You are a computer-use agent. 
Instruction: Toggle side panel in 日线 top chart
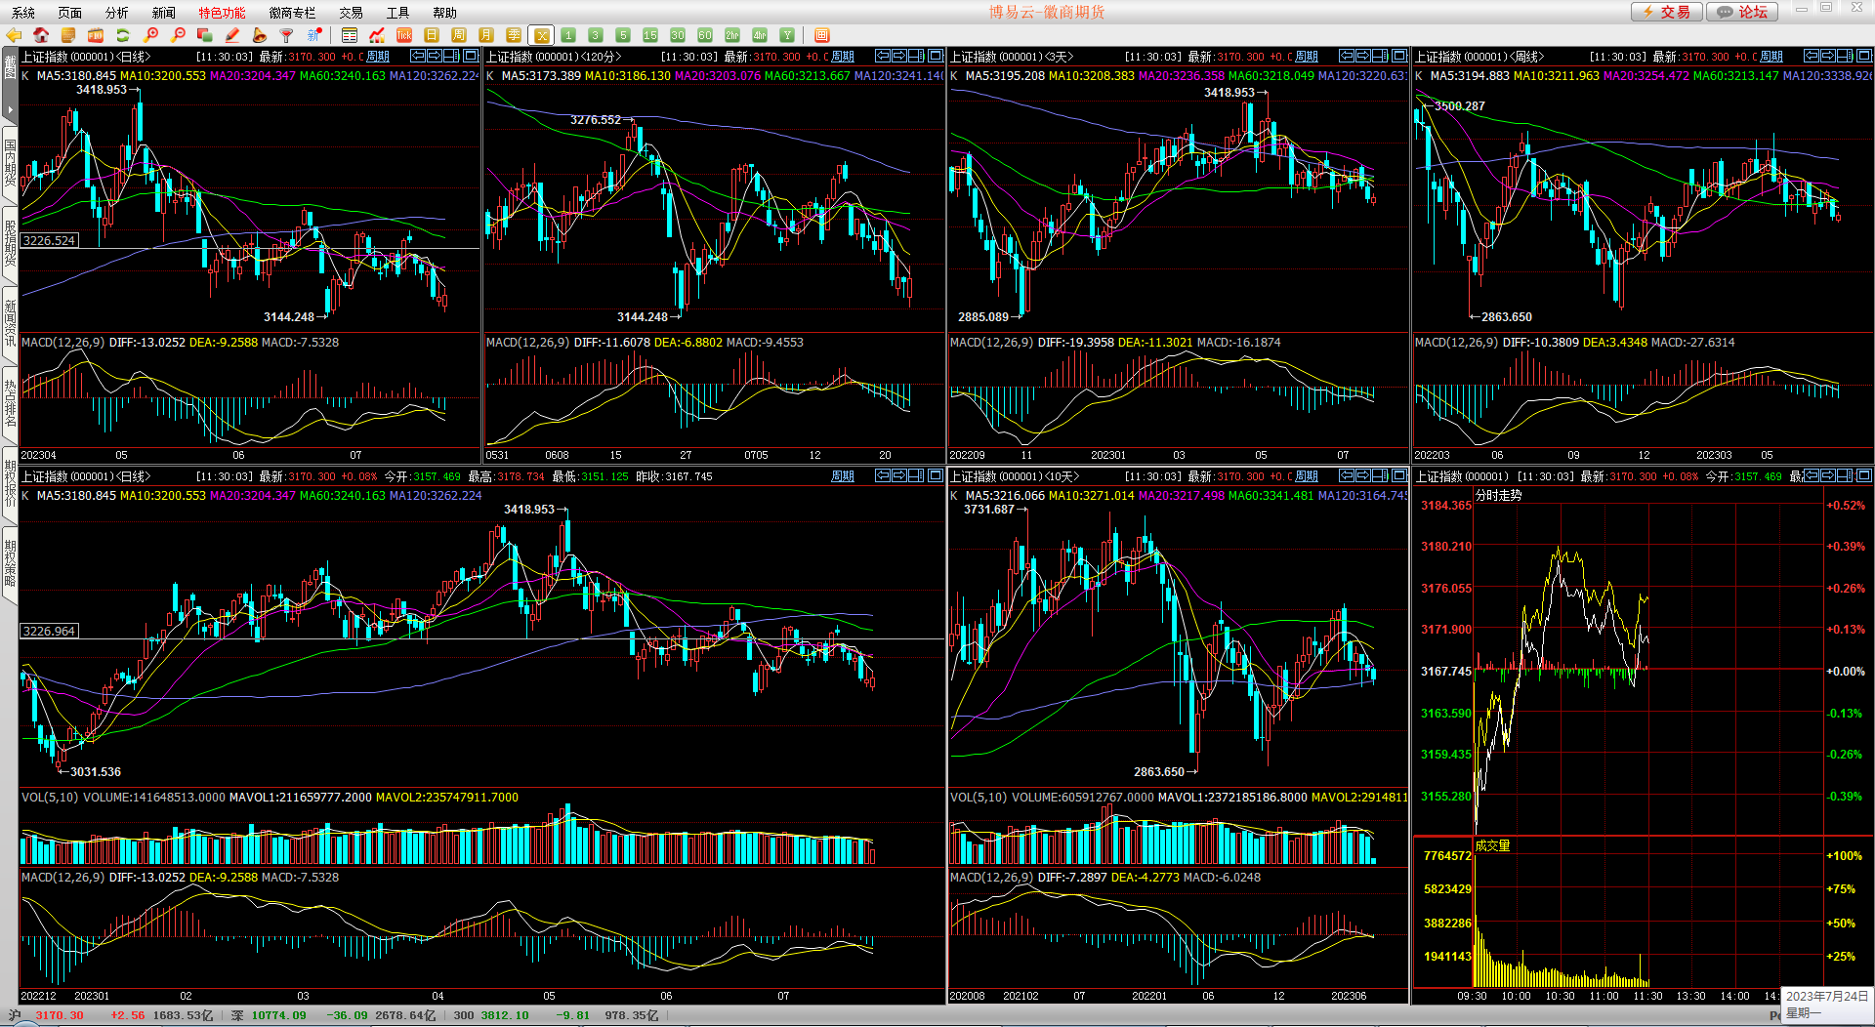[452, 56]
